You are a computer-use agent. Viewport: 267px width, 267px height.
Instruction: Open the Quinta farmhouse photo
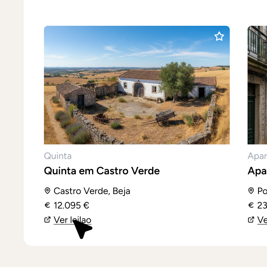click(136, 85)
